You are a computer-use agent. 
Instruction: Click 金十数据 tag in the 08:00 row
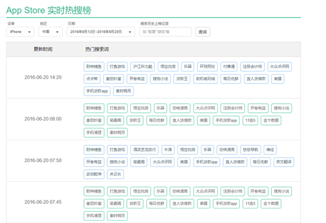(271, 121)
